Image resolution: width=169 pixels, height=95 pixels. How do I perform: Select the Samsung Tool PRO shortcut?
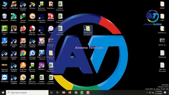[x=32, y=55]
